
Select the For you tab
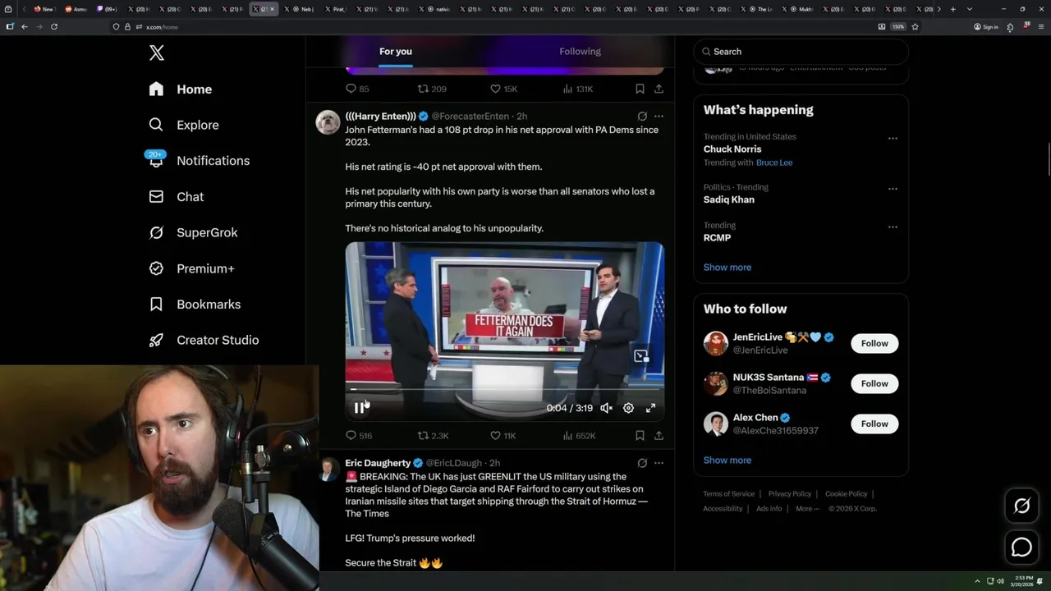(x=396, y=52)
